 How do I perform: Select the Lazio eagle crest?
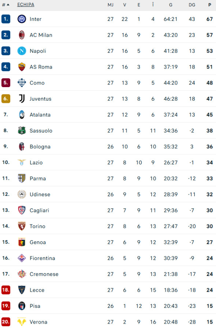[x=22, y=163]
